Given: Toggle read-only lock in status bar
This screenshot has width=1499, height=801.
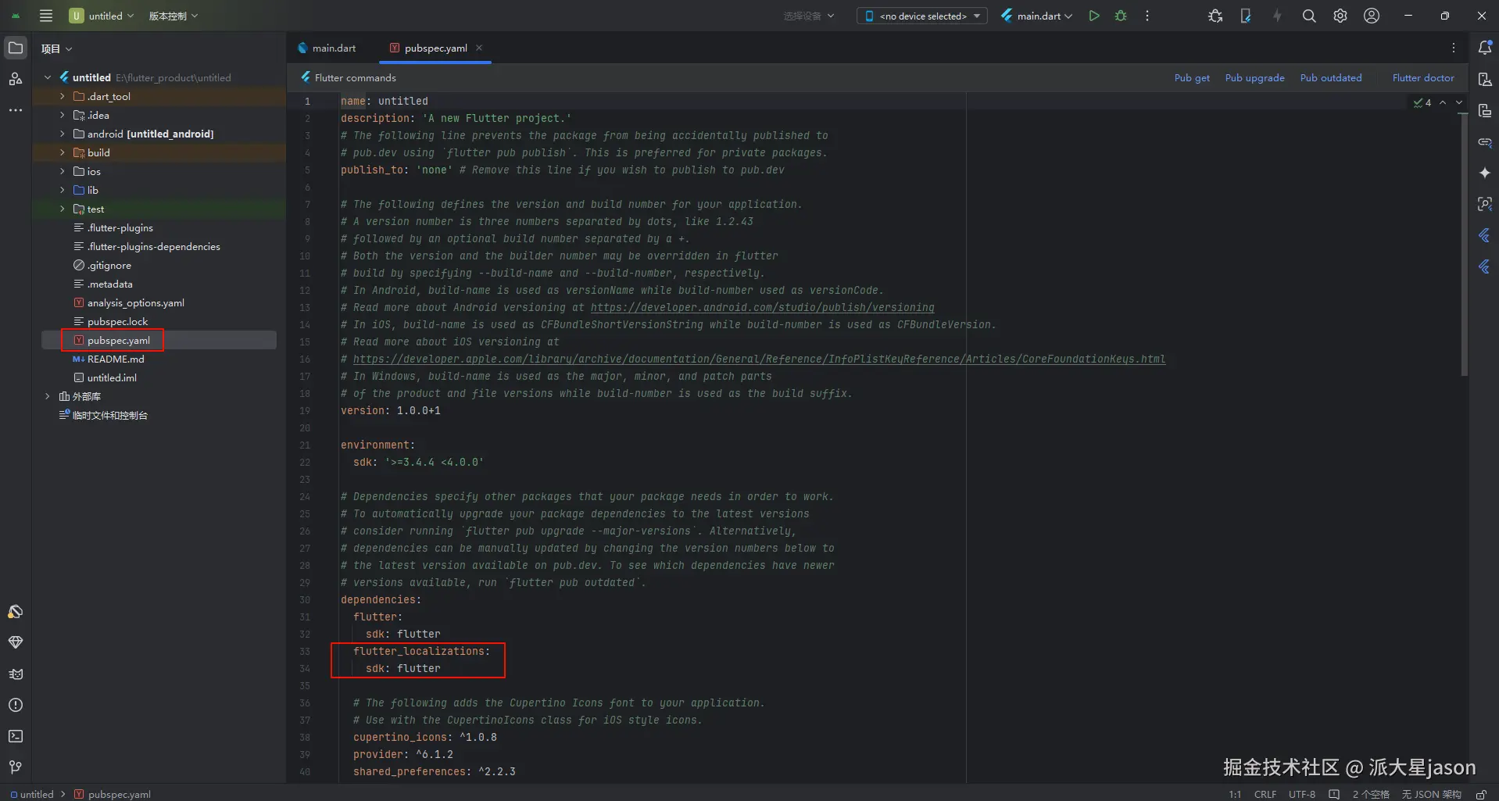Looking at the screenshot, I should point(1481,794).
